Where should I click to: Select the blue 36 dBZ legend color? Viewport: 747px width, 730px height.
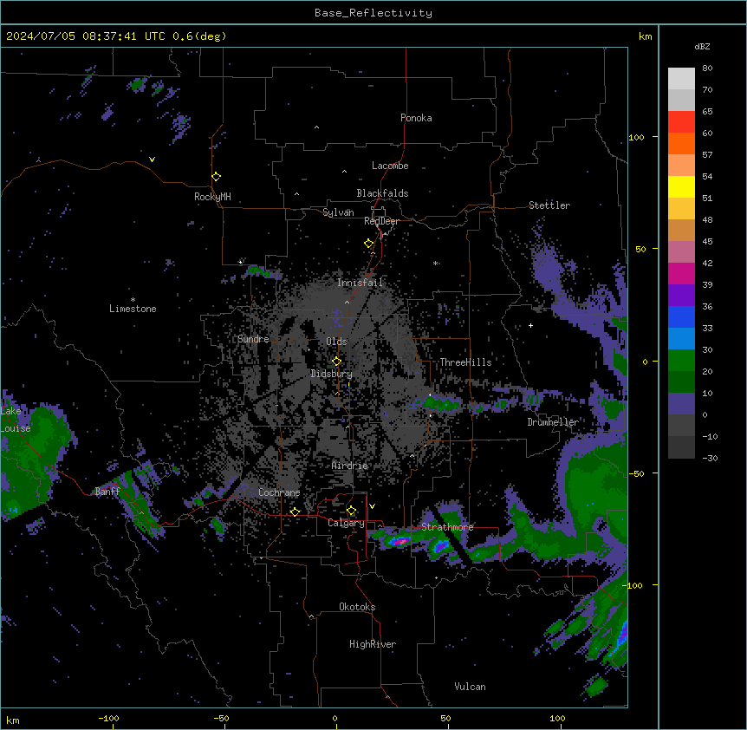click(x=681, y=316)
